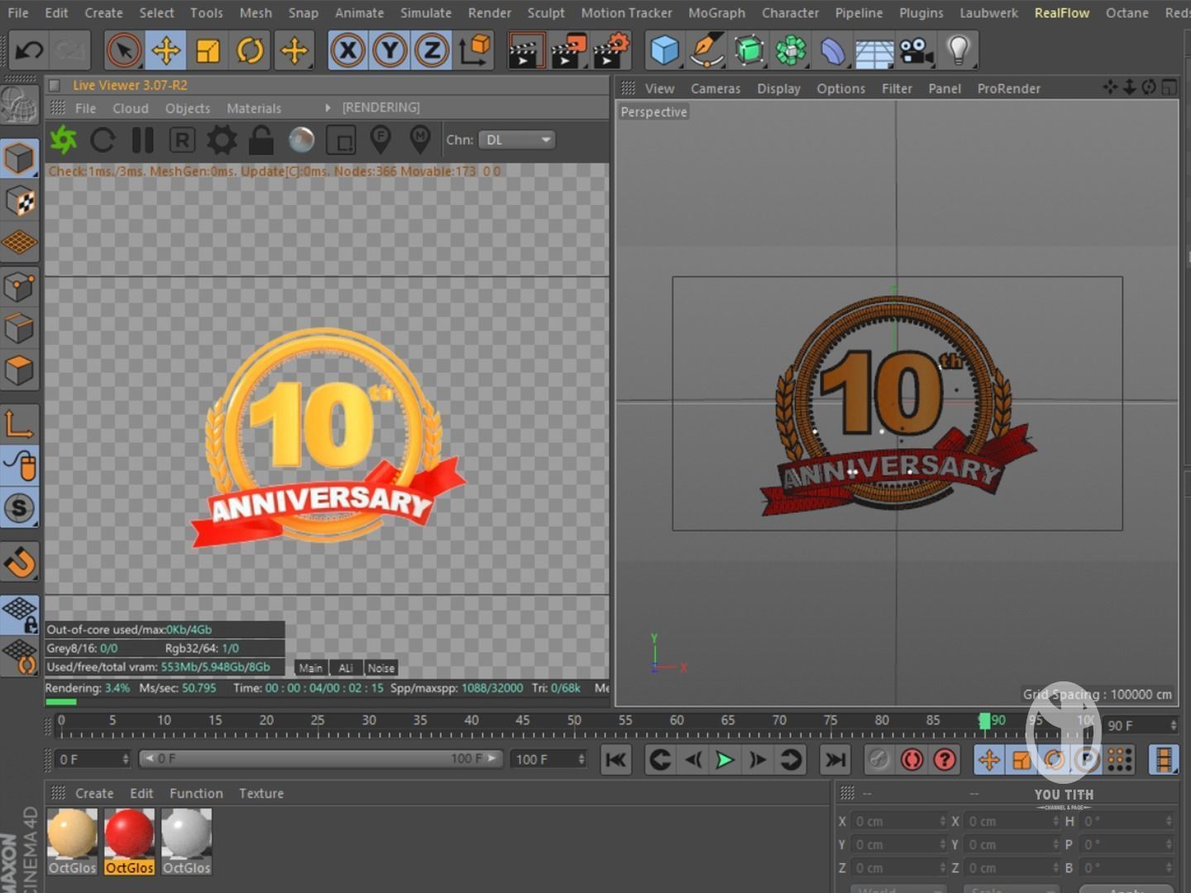Select the Rotate tool
1191x893 pixels.
[250, 51]
